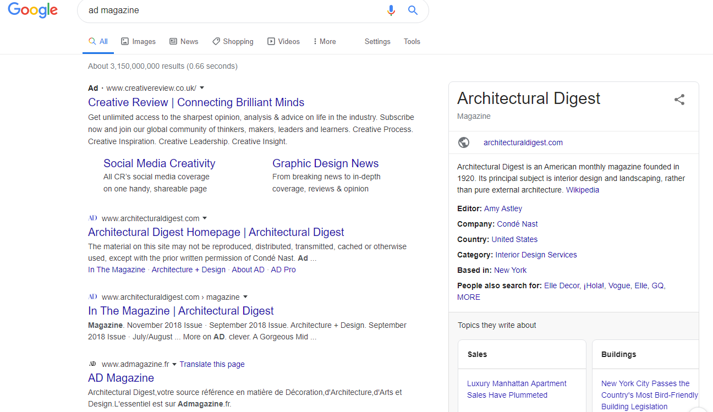Switch to the Shopping tab
The image size is (713, 412).
pos(233,41)
